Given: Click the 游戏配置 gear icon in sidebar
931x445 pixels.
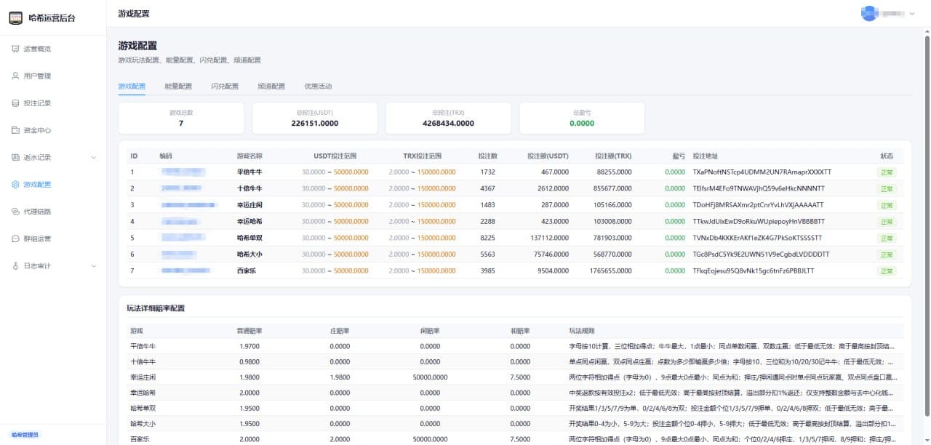Looking at the screenshot, I should (x=16, y=185).
